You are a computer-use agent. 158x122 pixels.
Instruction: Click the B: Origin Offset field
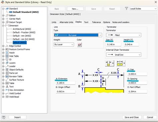coord(66,91)
